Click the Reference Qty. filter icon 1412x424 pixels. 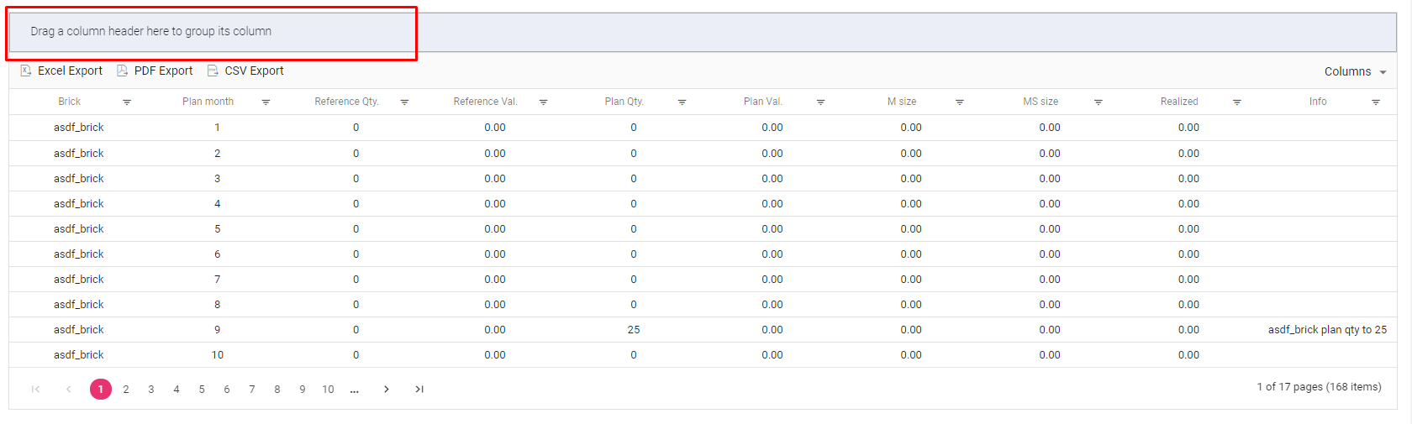point(404,102)
